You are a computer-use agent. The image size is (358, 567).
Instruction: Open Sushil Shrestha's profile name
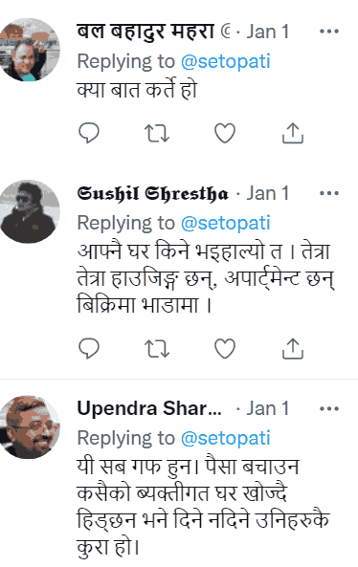(152, 193)
